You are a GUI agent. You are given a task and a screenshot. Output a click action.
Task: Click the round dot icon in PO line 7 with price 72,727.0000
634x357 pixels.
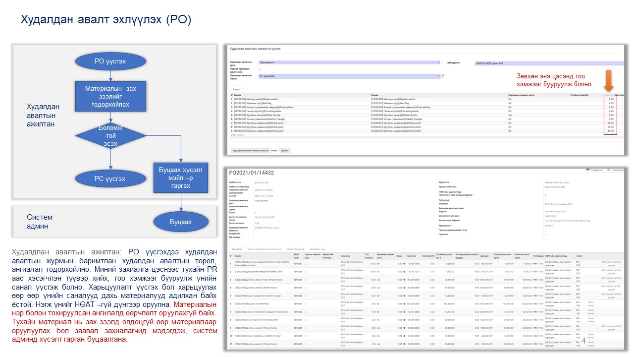pos(404,312)
